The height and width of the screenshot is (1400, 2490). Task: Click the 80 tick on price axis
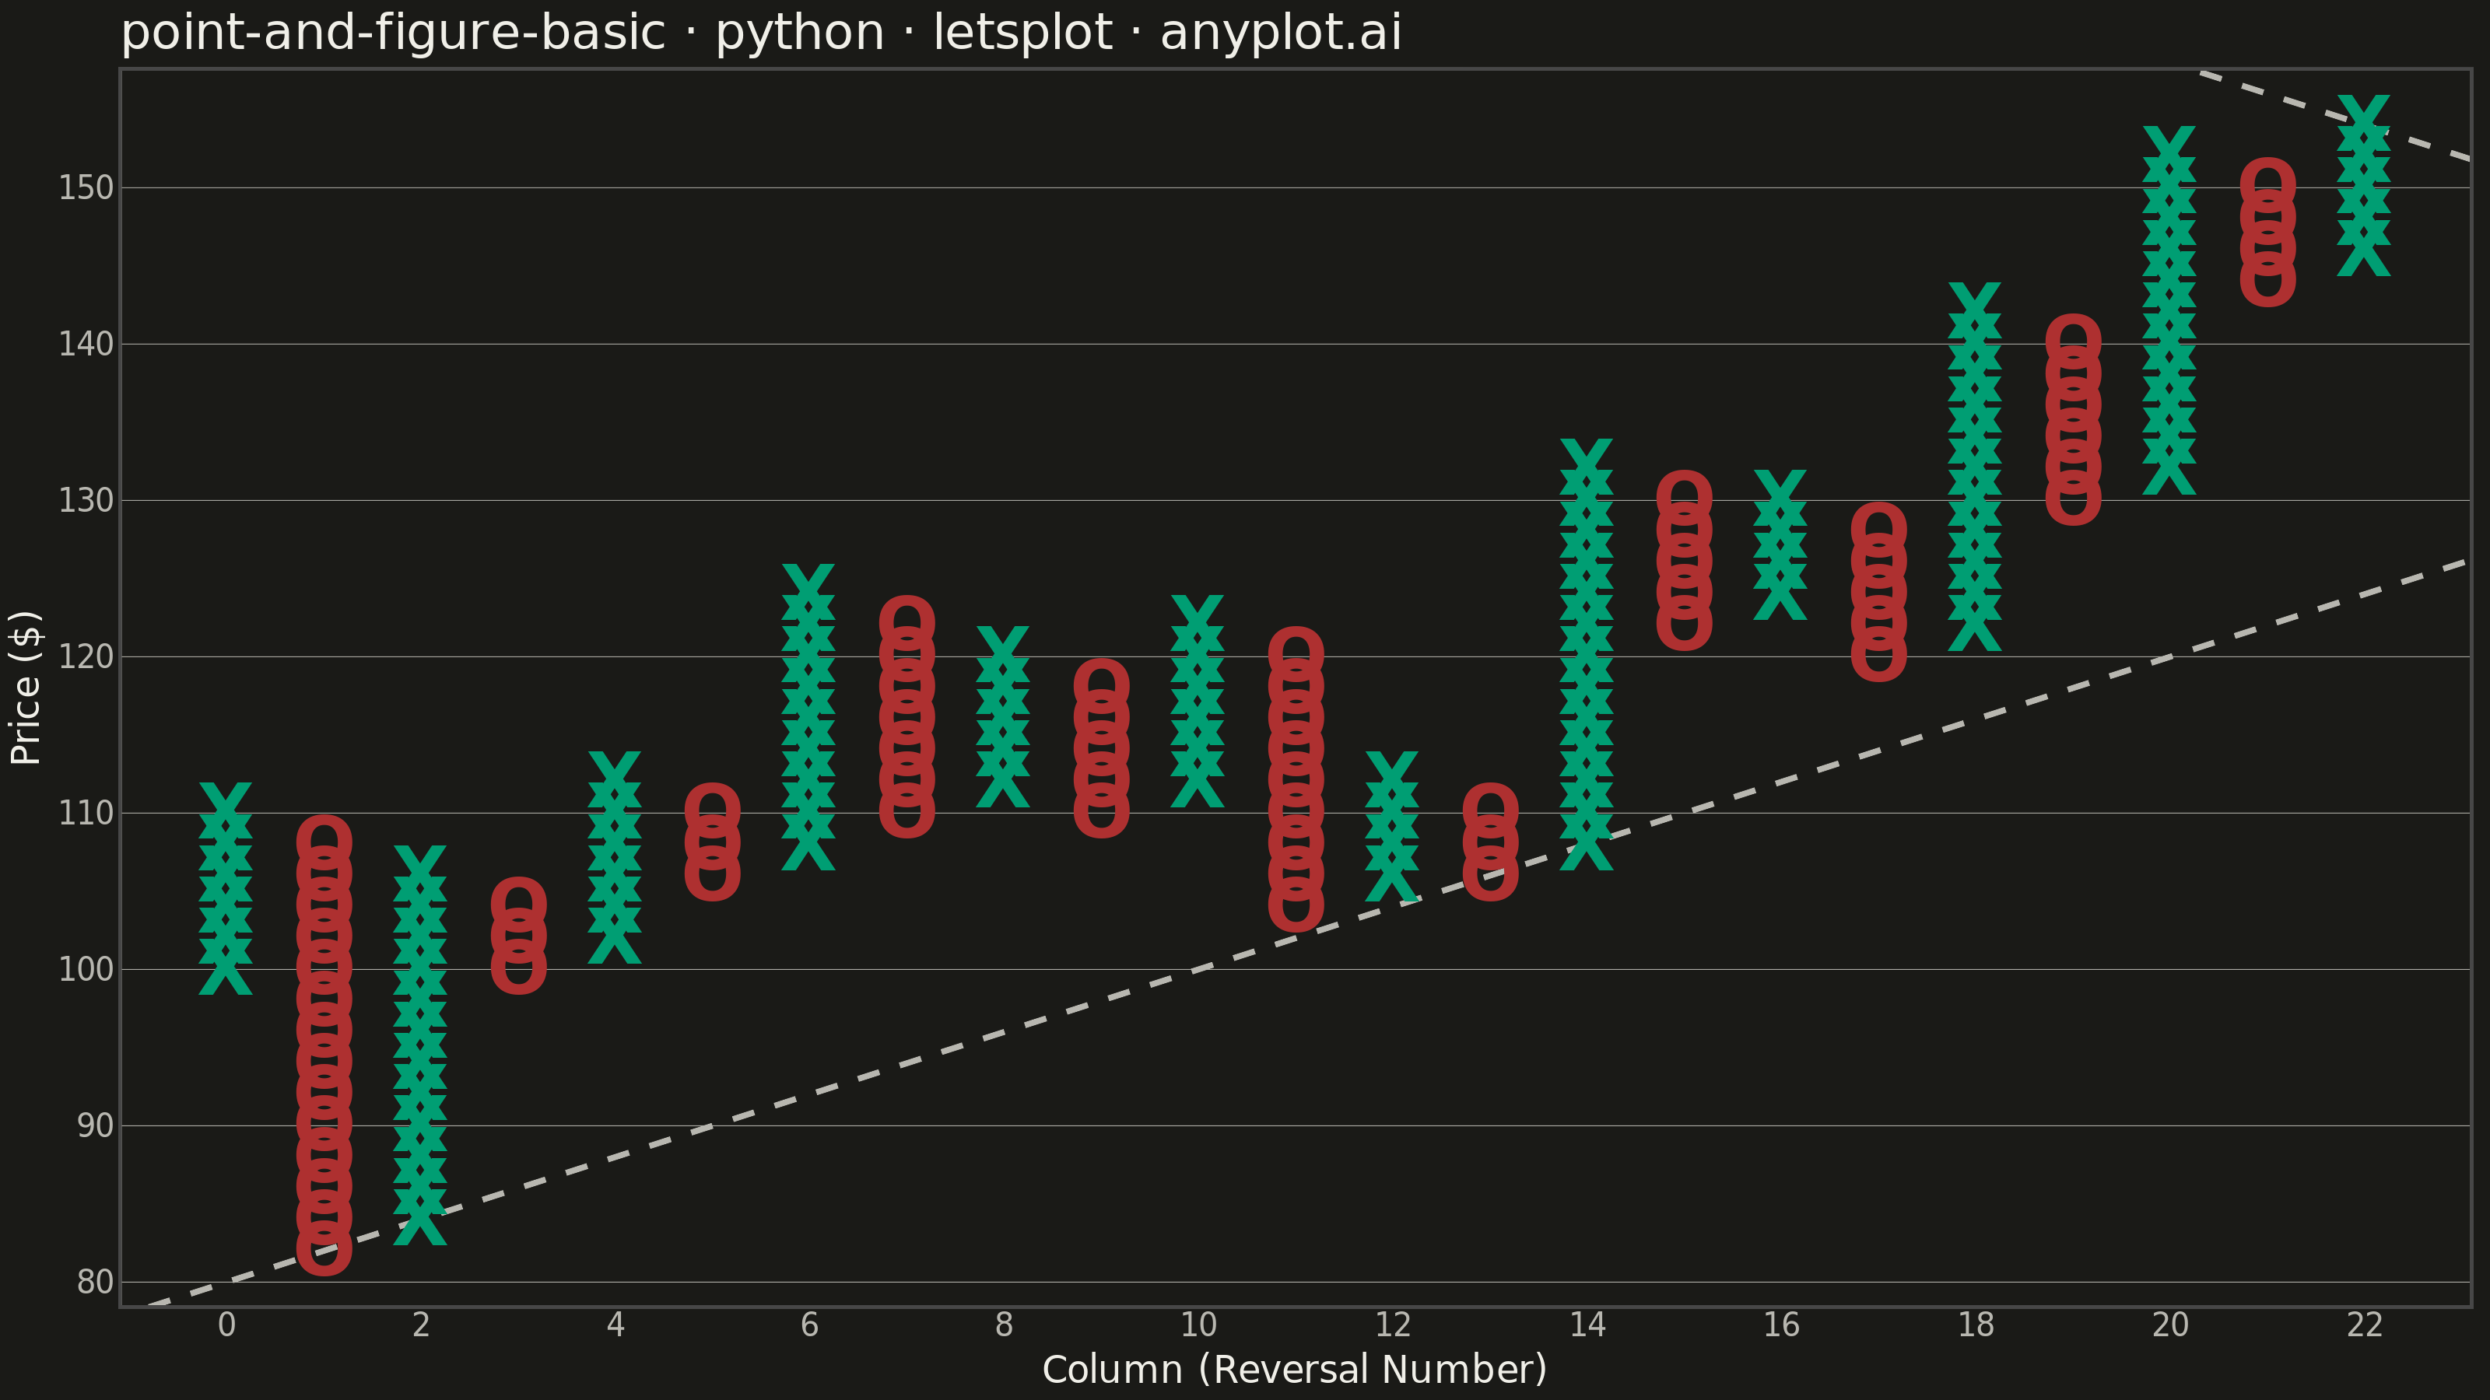click(x=95, y=1282)
